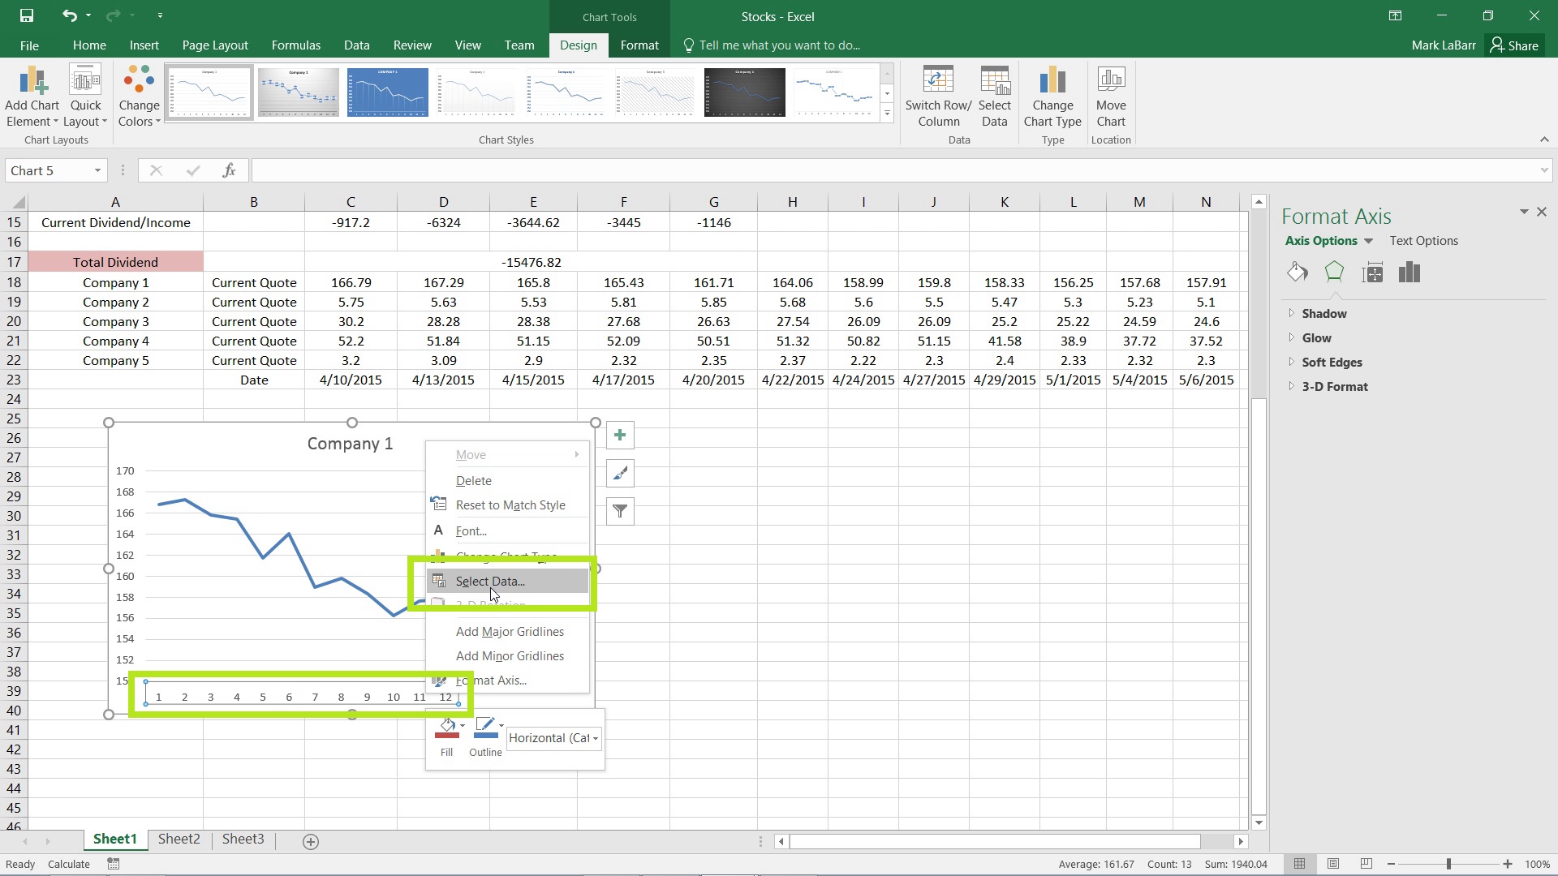Screen dimensions: 1558x876
Task: Switch to the Format ribbon tab
Action: tap(639, 45)
